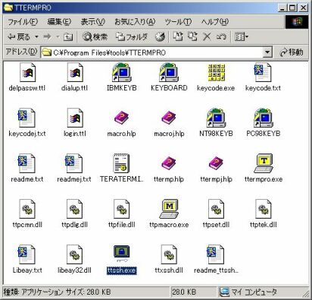Click the forward arrow button
This screenshot has height=300, width=312.
click(47, 37)
